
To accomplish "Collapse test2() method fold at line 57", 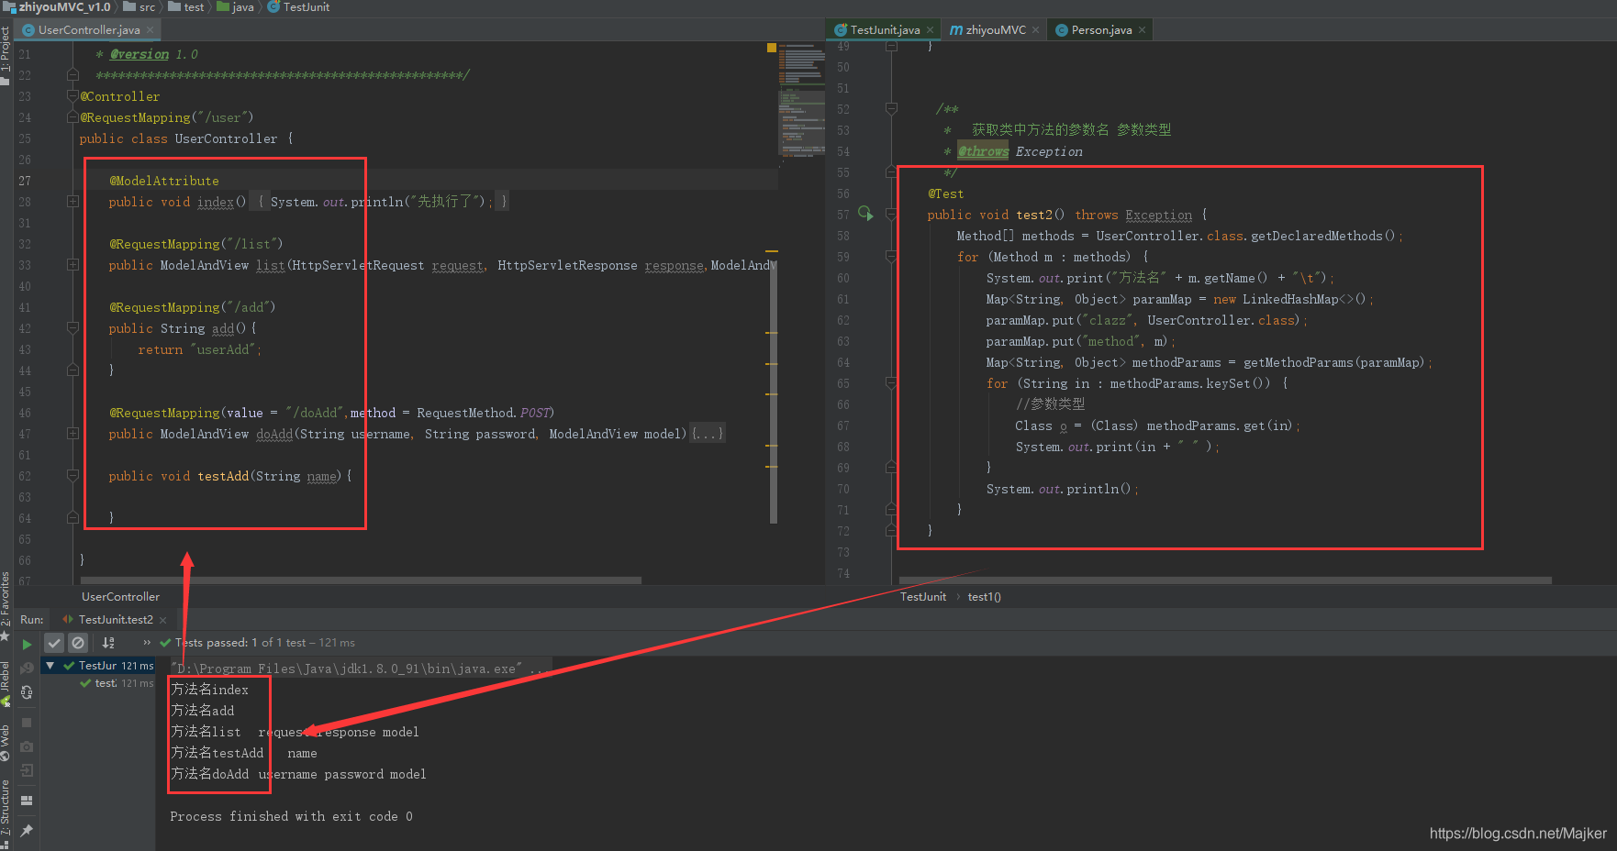I will [x=891, y=215].
